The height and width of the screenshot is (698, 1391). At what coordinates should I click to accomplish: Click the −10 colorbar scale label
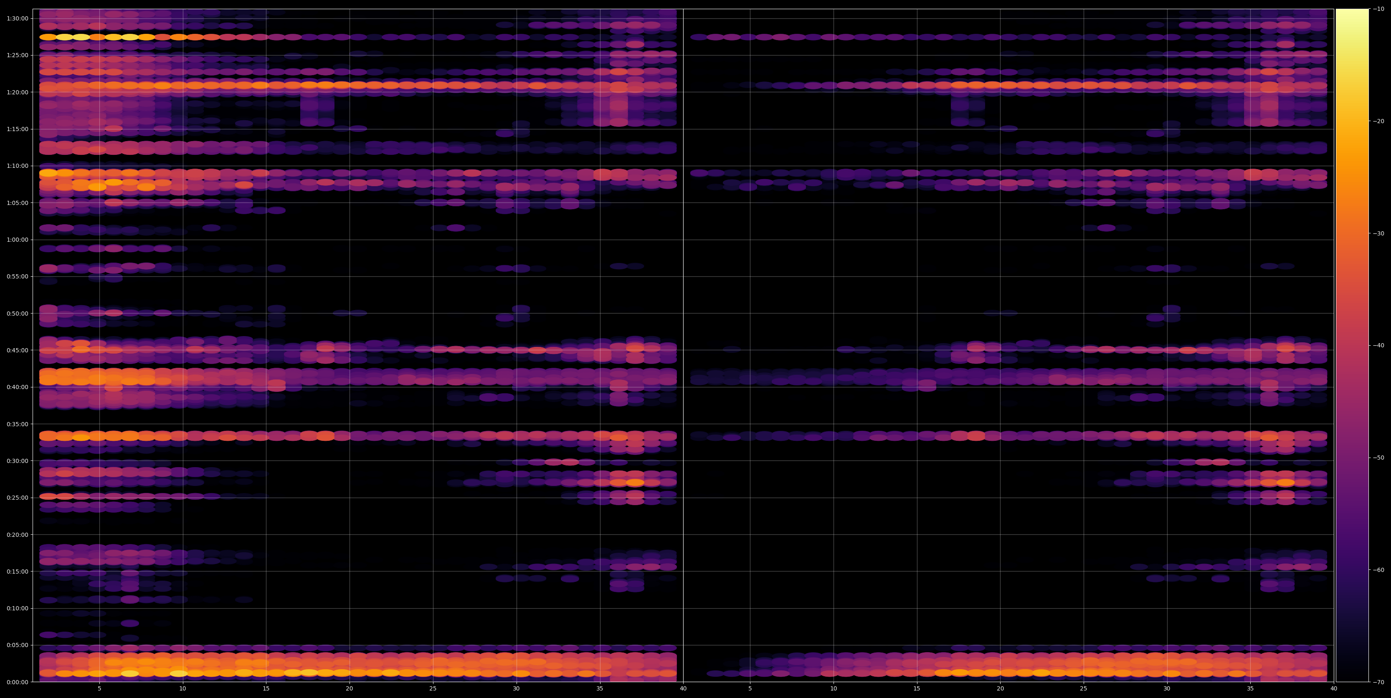point(1378,9)
